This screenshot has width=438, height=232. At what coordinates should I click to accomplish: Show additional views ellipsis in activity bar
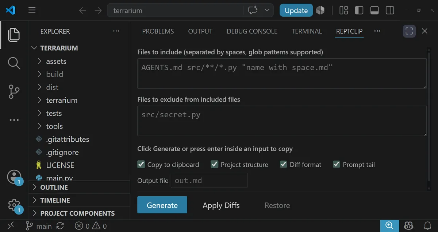(14, 120)
